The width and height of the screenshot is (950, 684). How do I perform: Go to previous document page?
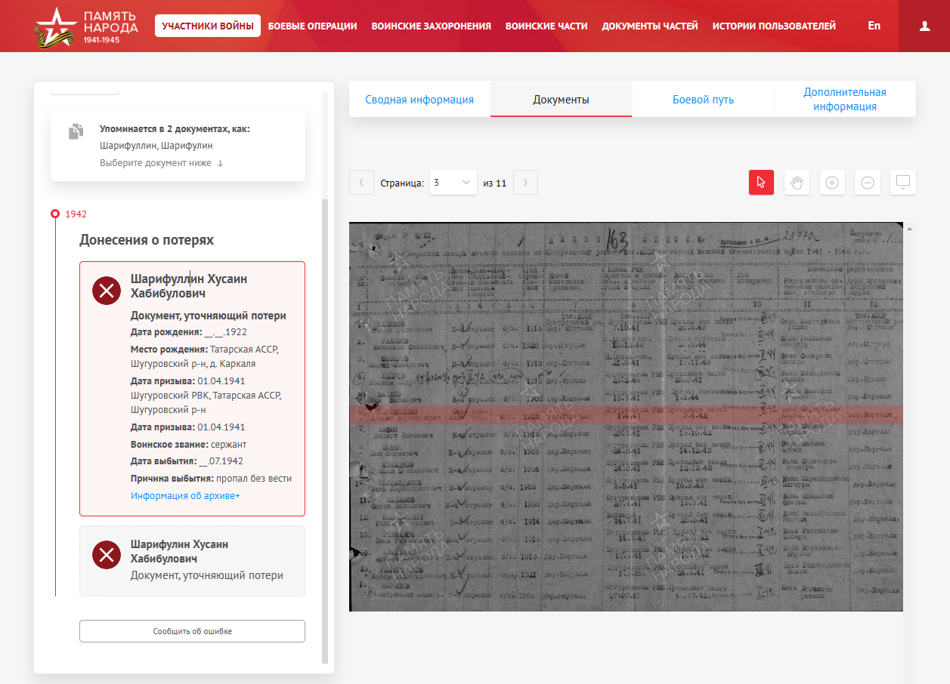[361, 183]
